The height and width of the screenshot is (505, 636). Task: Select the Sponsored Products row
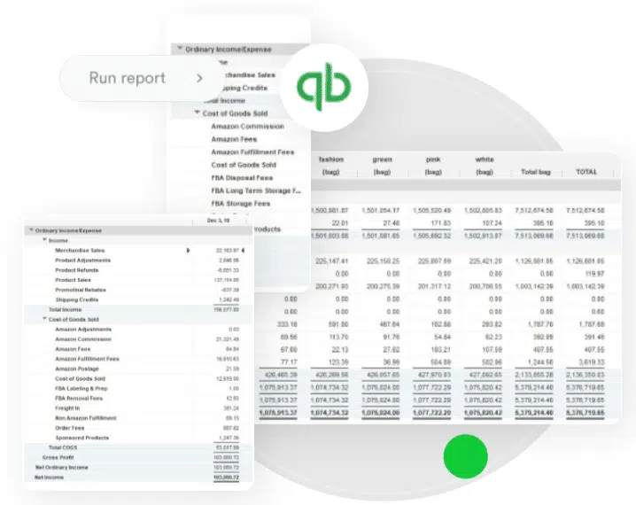pyautogui.click(x=138, y=438)
